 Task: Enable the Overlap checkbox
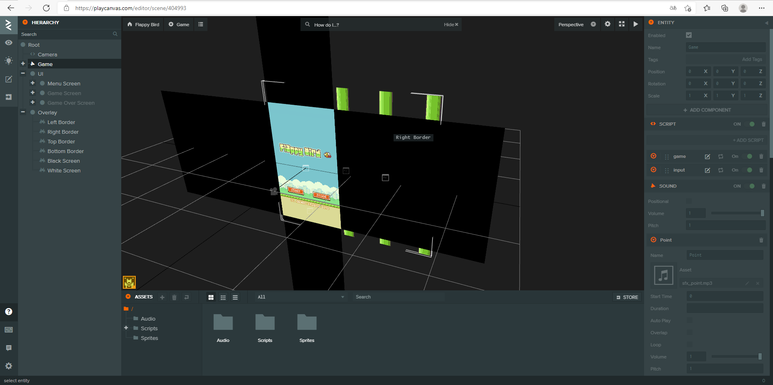[x=690, y=333]
